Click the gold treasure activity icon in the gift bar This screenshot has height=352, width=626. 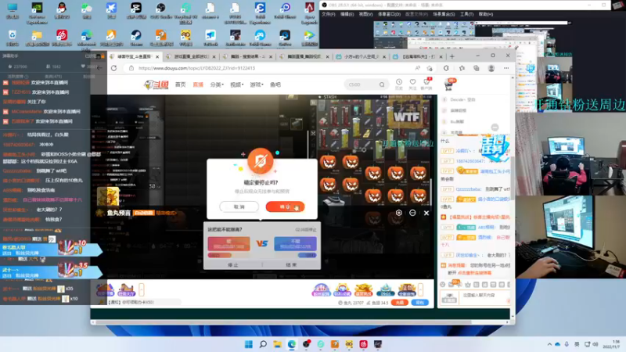363,289
